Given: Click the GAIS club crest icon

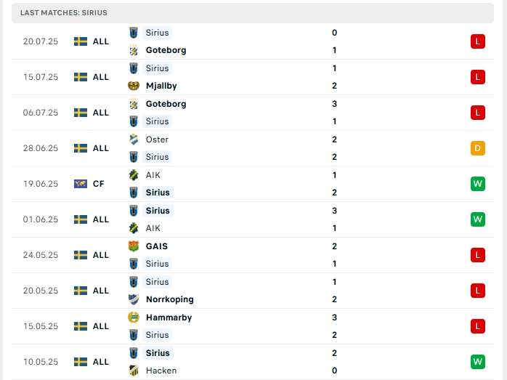Looking at the screenshot, I should [x=134, y=246].
